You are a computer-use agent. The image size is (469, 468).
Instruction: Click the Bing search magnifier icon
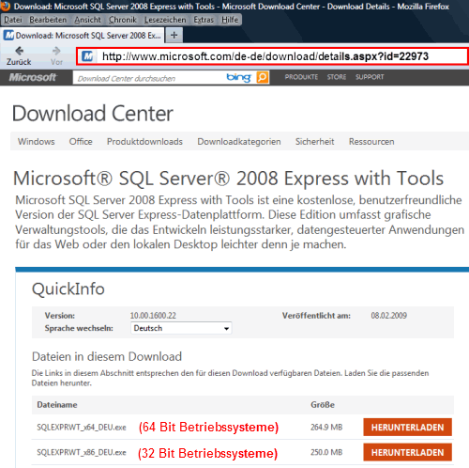click(263, 77)
